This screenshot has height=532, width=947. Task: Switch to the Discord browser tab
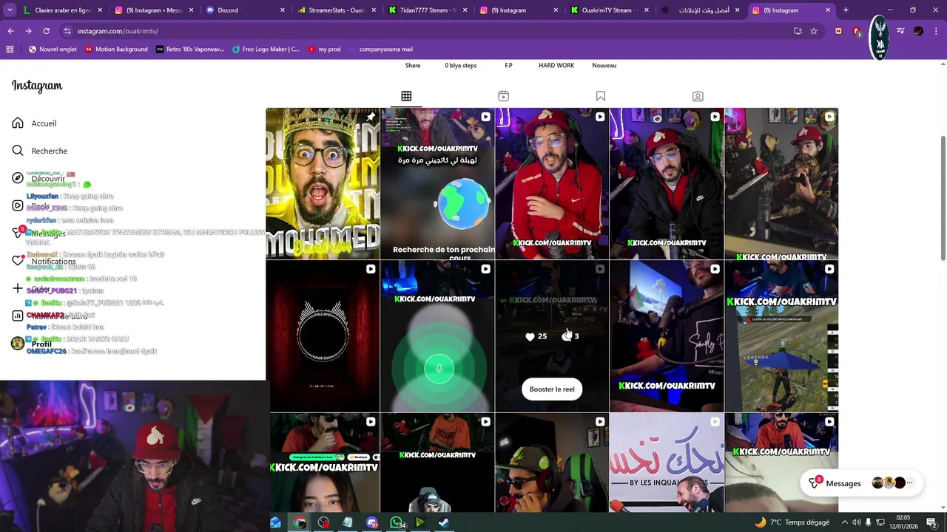point(243,10)
